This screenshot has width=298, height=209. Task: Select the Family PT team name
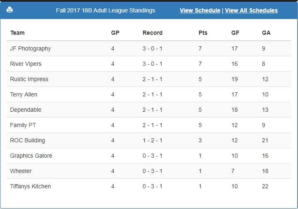coord(23,125)
